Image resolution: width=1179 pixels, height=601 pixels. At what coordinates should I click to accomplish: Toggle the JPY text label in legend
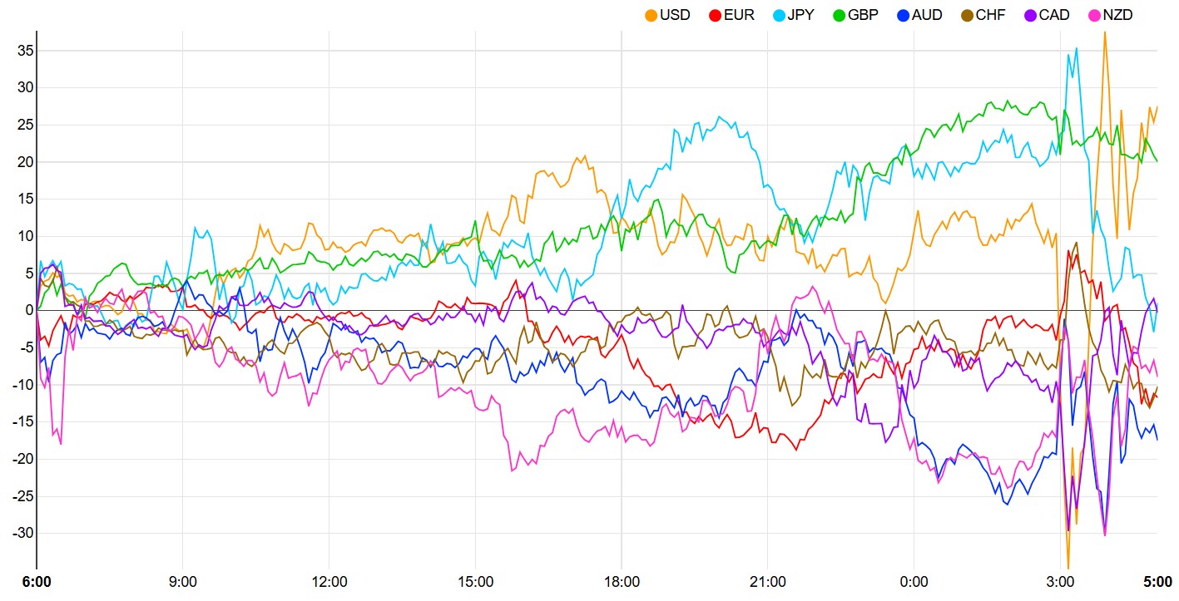click(800, 15)
